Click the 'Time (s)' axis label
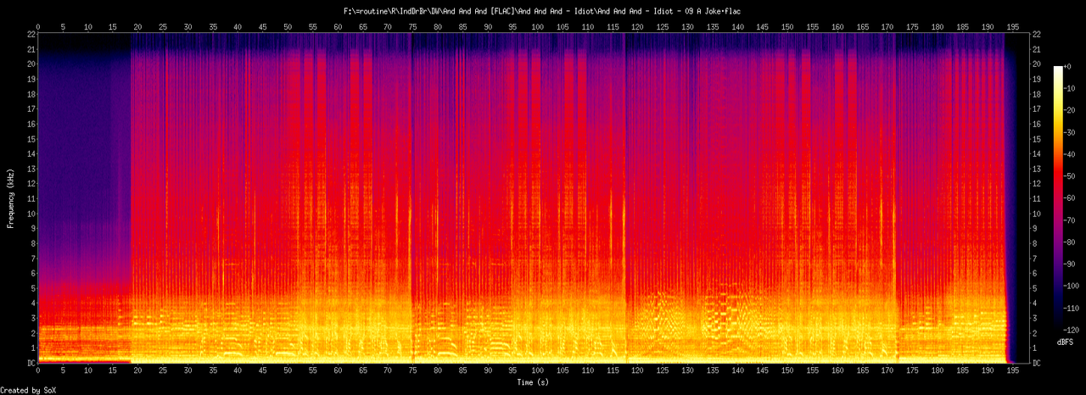 tap(535, 383)
